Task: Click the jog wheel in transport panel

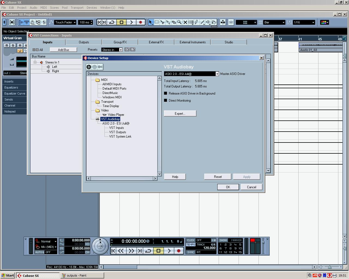Action: click(x=100, y=246)
